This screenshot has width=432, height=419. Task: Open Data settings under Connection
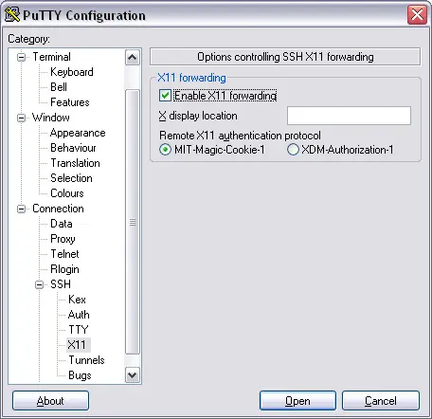click(x=62, y=224)
